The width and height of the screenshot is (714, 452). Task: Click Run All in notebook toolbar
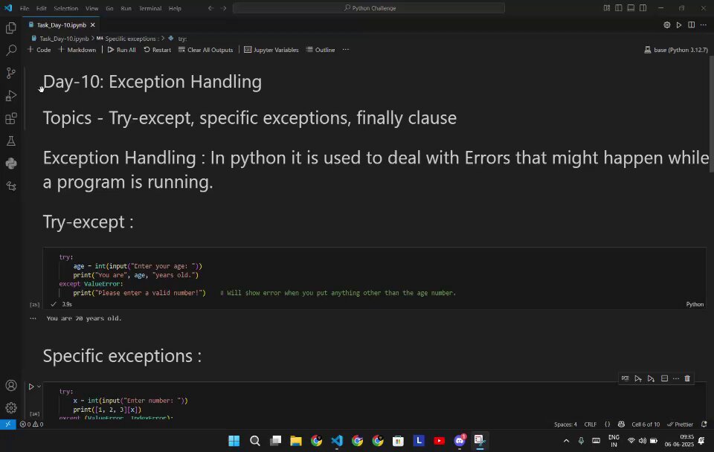click(x=121, y=50)
